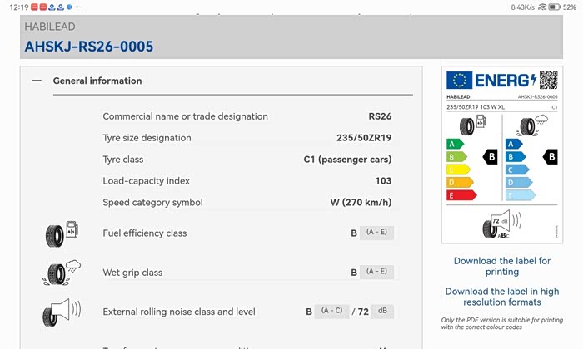
Task: Select the red E class bar for fuel
Action: pyautogui.click(x=461, y=195)
